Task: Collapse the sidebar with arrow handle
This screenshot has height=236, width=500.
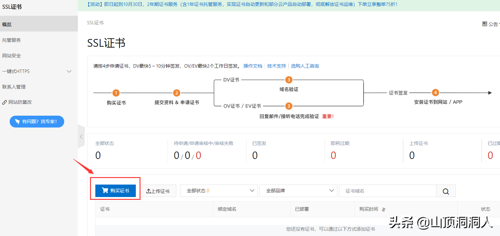Action: (81, 137)
